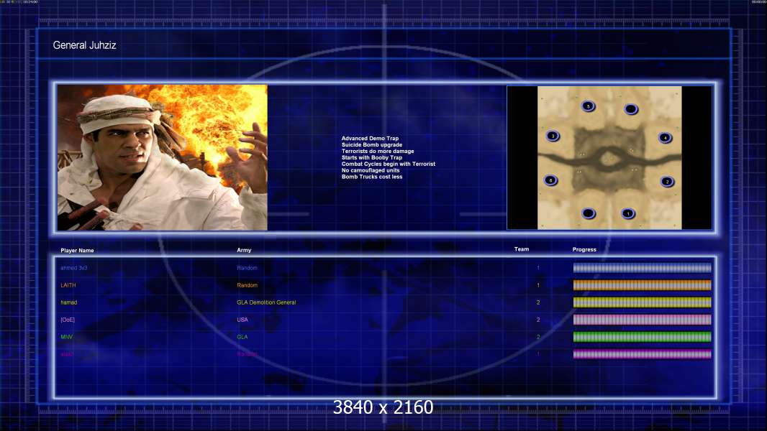This screenshot has width=767, height=431.
Task: Click ahmed 3v3's light blue progress bar
Action: click(x=643, y=268)
